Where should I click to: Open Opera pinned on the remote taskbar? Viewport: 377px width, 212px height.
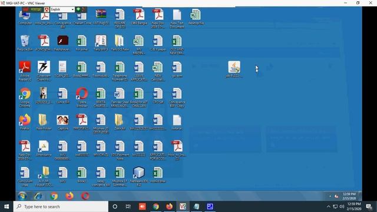(x=85, y=196)
